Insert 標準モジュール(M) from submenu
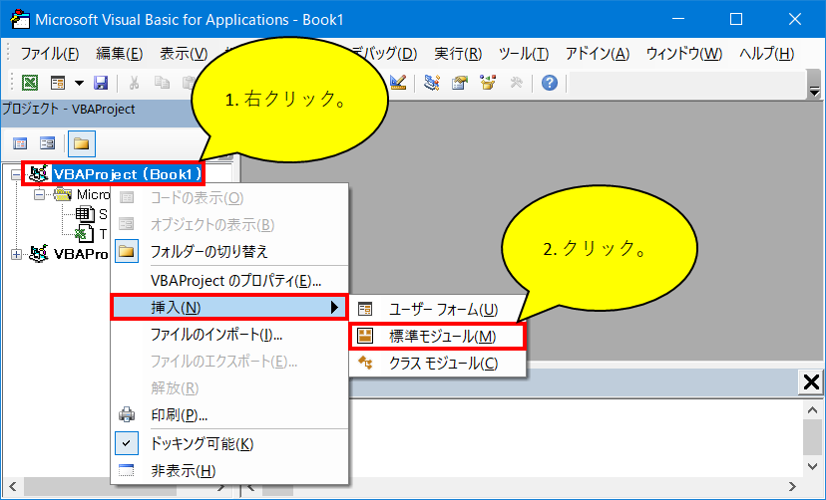The width and height of the screenshot is (826, 500). pyautogui.click(x=438, y=336)
